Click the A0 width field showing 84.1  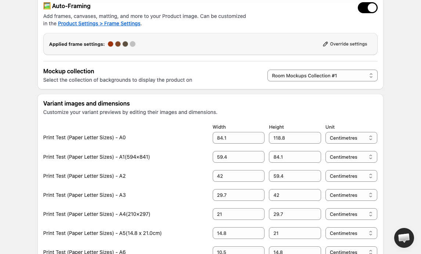click(238, 138)
